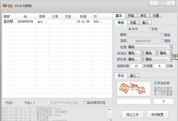This screenshot has height=121, width=178.
Task: Sort by the 密码 column header
Action: point(42,16)
